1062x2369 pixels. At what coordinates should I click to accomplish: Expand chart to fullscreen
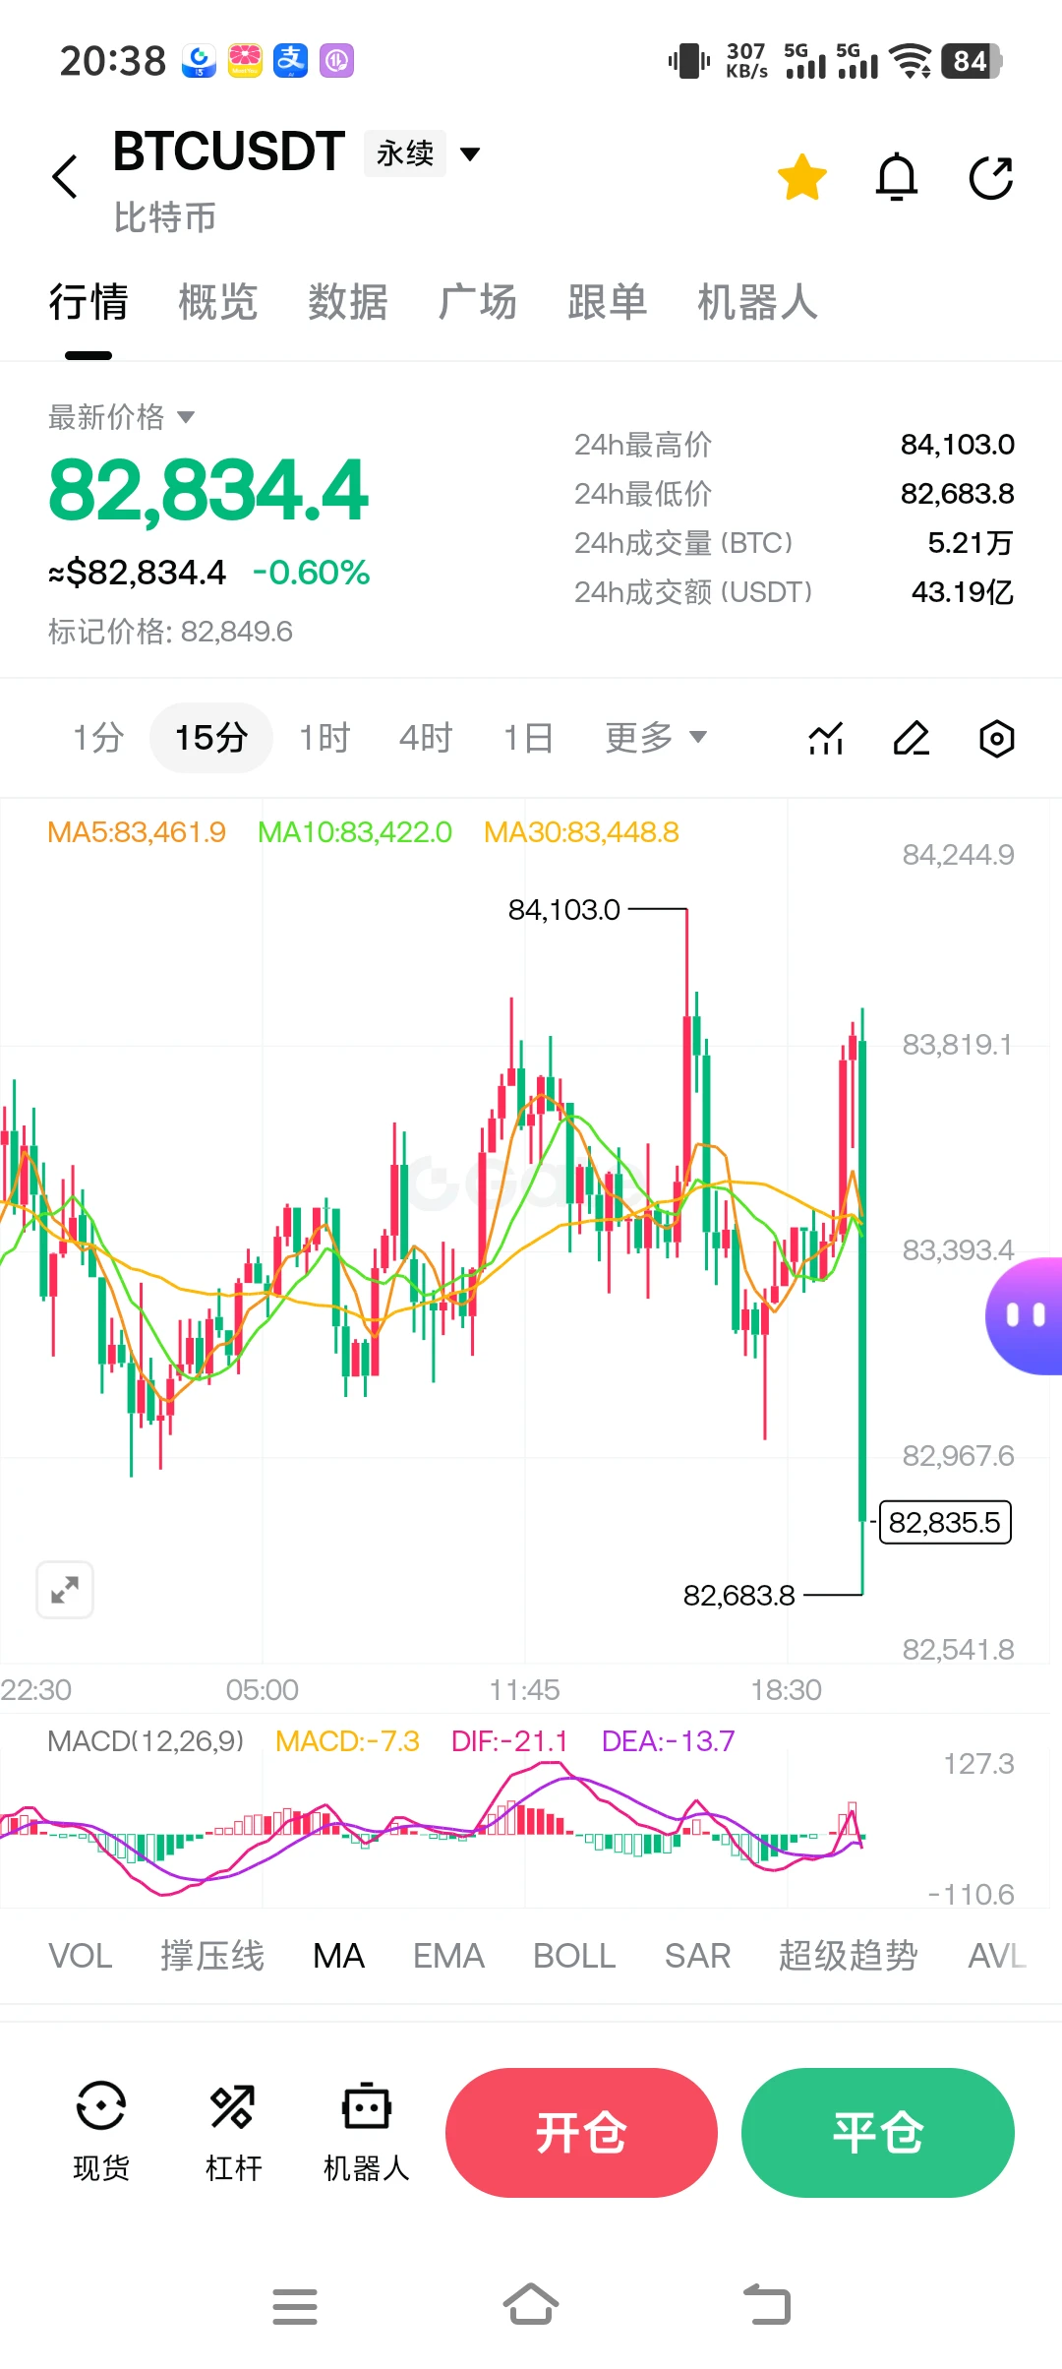click(65, 1590)
